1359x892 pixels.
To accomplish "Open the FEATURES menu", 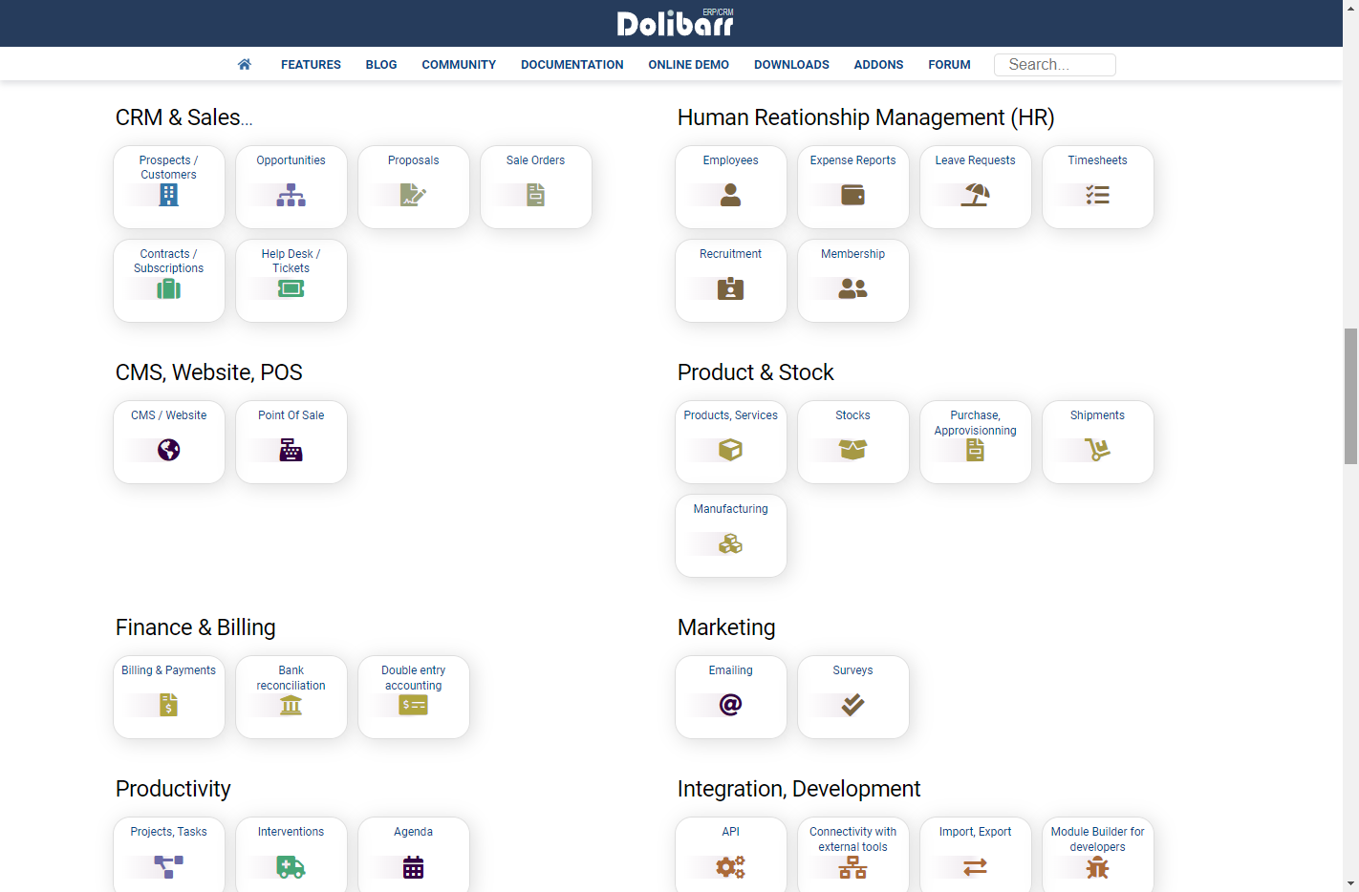I will coord(311,64).
